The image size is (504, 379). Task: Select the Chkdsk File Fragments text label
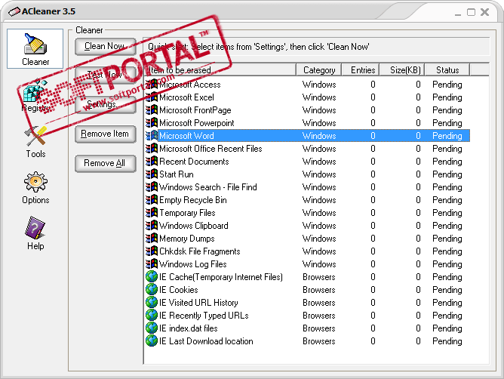point(200,251)
